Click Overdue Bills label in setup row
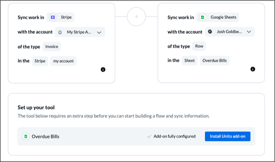Viewport: 275px width, 162px height. 46,137
